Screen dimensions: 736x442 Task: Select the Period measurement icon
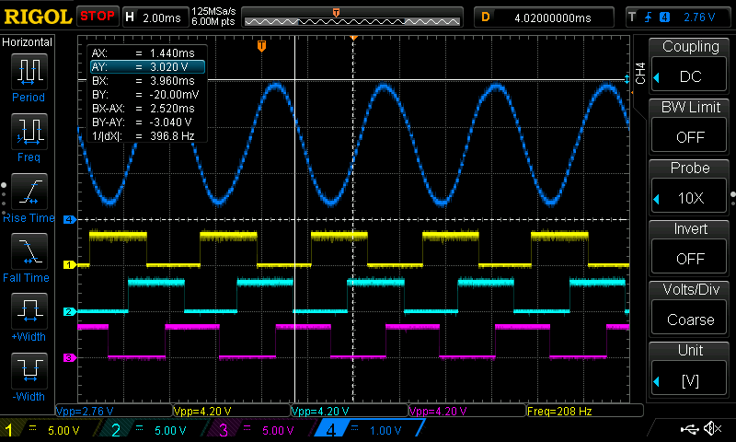(x=29, y=72)
